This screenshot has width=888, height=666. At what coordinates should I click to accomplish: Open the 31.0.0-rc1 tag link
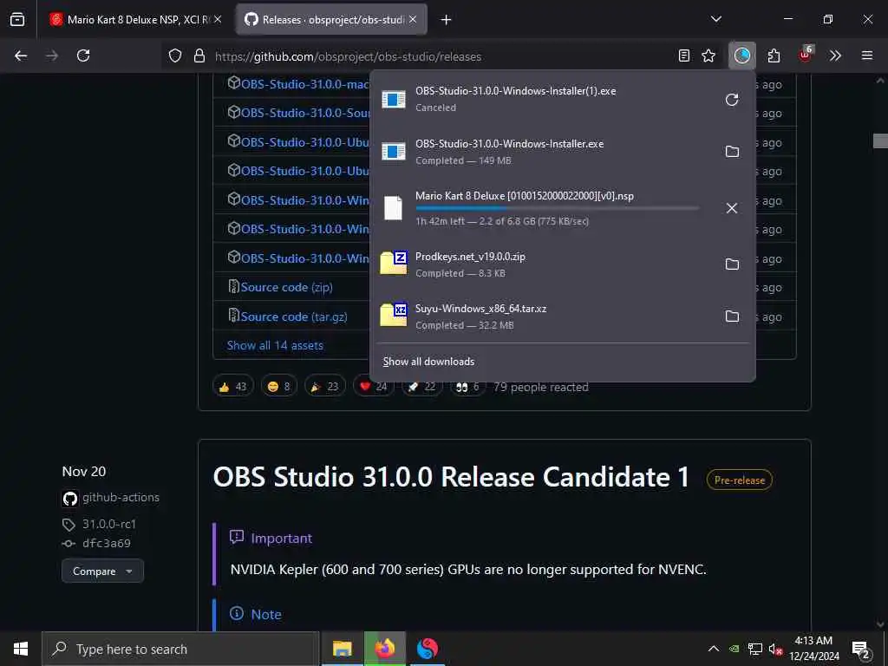point(109,524)
